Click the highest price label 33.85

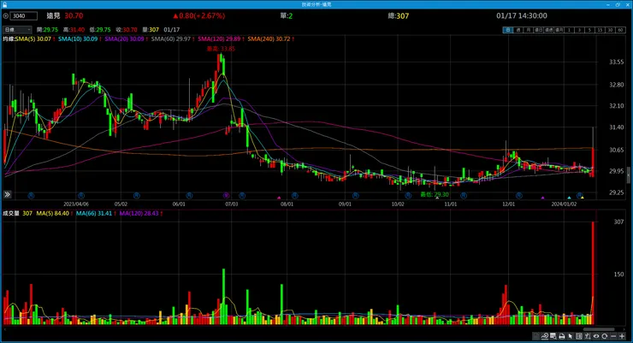[222, 49]
